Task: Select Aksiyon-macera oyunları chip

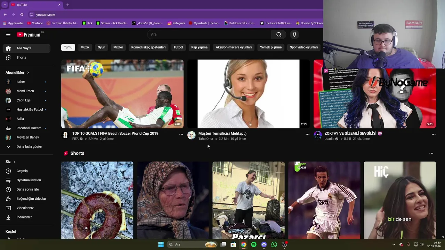Action: pos(234,47)
